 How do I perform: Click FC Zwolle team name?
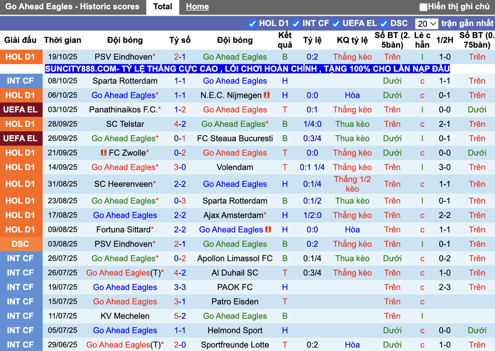(x=127, y=153)
